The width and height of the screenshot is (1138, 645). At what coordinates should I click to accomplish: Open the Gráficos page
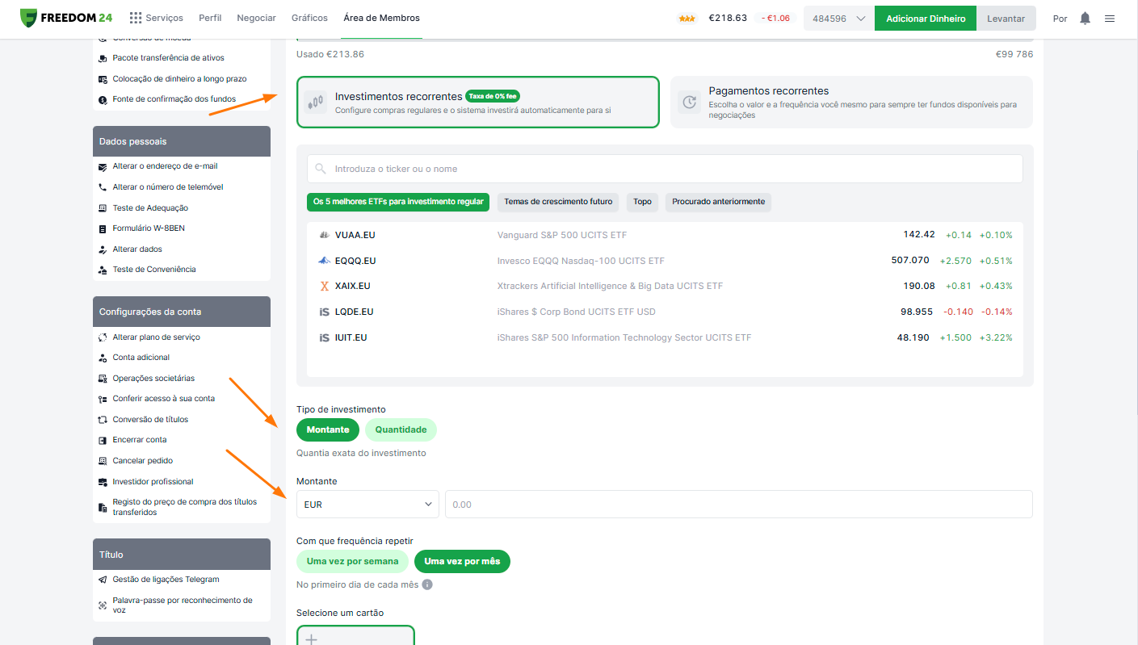(309, 18)
